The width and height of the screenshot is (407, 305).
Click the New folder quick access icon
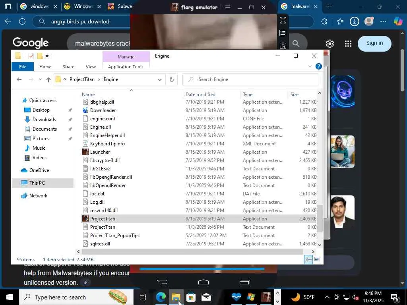[40, 56]
